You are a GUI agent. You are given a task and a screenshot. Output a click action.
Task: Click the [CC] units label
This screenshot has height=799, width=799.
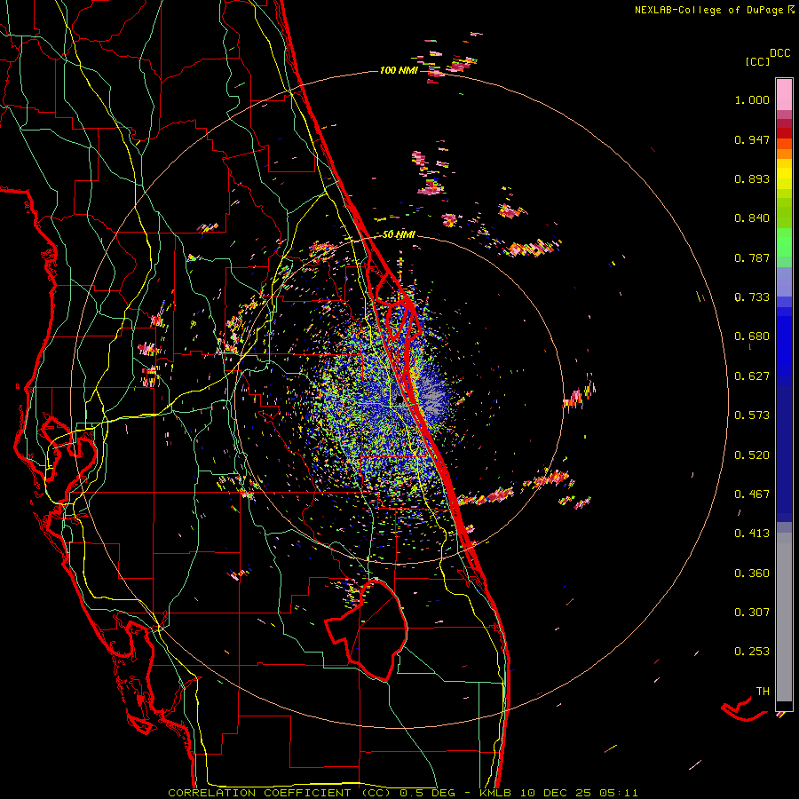tap(757, 61)
